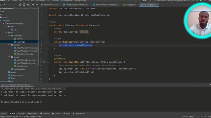
Task: Collapse the car package
Action: (6, 27)
